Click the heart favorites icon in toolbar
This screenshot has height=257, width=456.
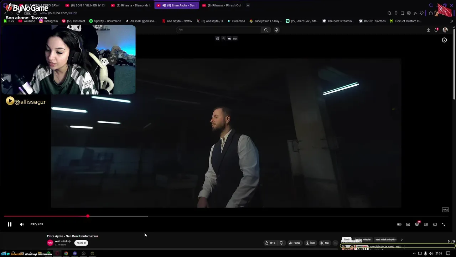point(421,13)
